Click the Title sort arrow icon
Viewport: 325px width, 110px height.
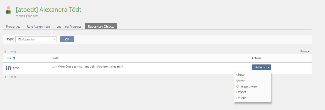pyautogui.click(x=14, y=58)
